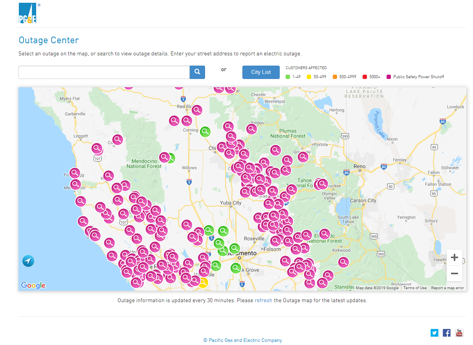The width and height of the screenshot is (473, 345).
Task: Click the Google logo on the map
Action: click(x=33, y=286)
